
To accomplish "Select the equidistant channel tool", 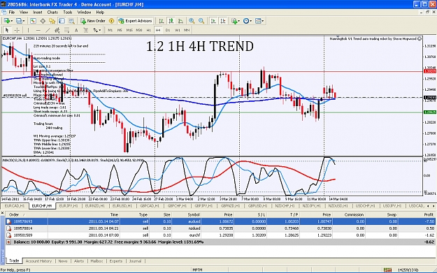I will coord(57,30).
